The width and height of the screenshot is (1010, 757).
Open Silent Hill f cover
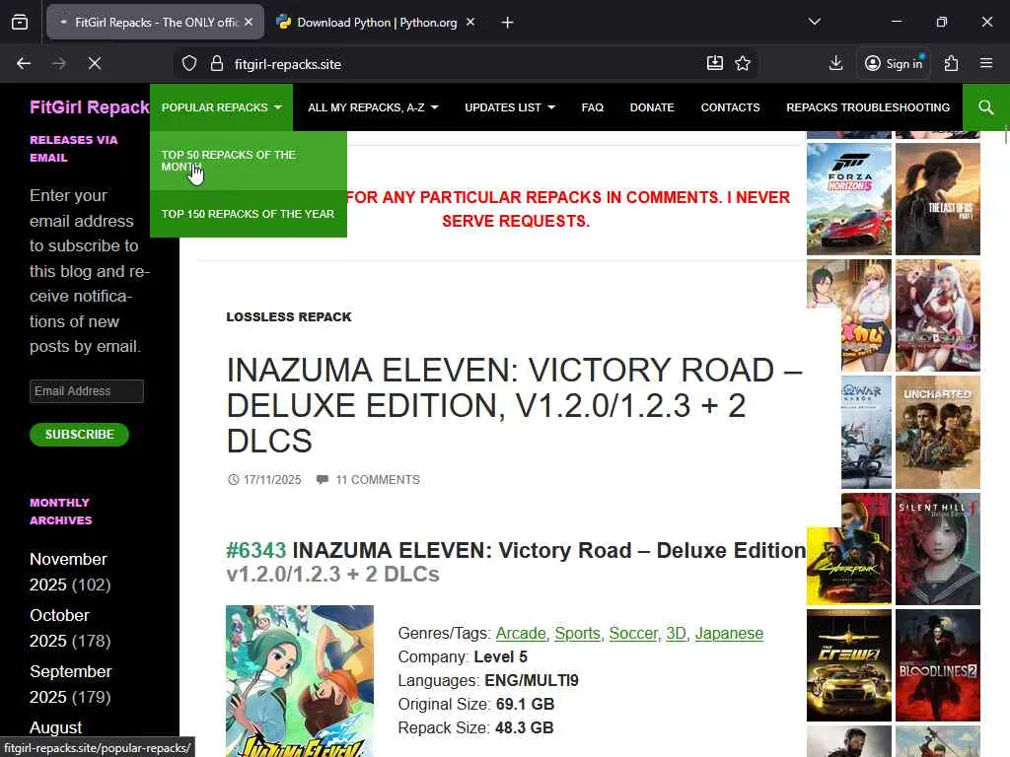click(x=938, y=549)
